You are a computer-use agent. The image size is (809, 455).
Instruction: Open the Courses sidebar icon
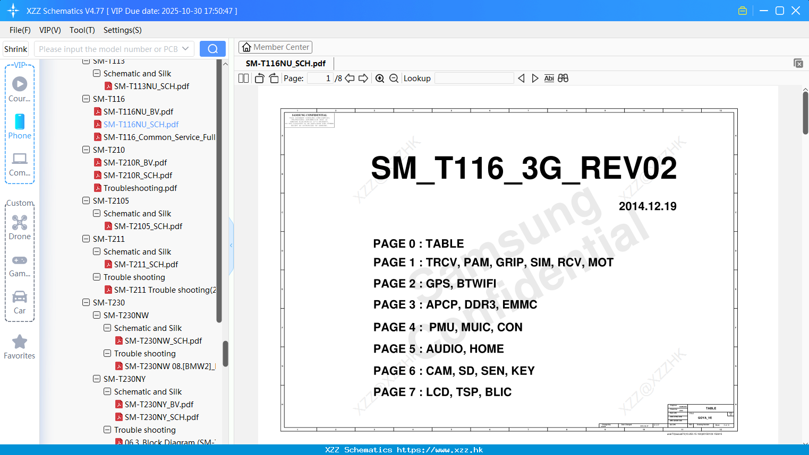[x=20, y=90]
